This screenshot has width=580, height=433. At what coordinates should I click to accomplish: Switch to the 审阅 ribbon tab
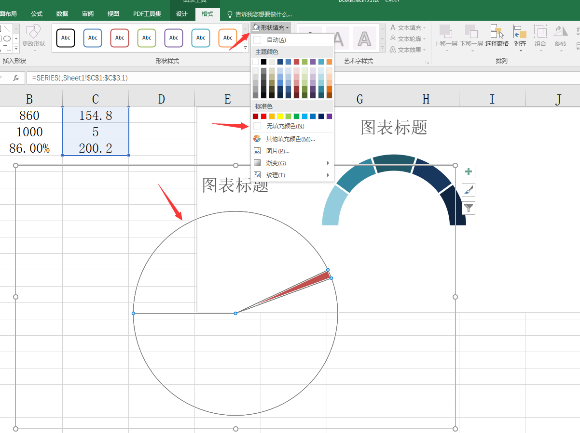point(88,14)
